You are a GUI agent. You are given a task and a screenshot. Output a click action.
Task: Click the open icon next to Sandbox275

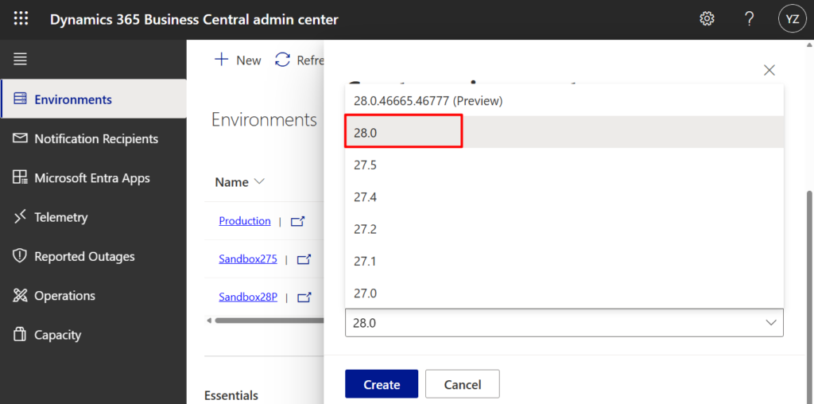[x=304, y=259]
